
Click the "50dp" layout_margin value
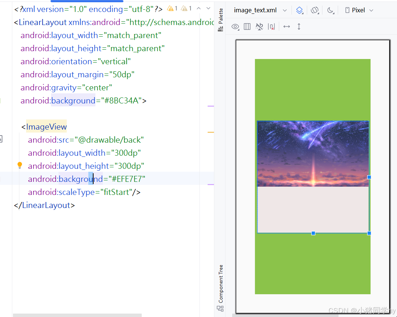(121, 75)
